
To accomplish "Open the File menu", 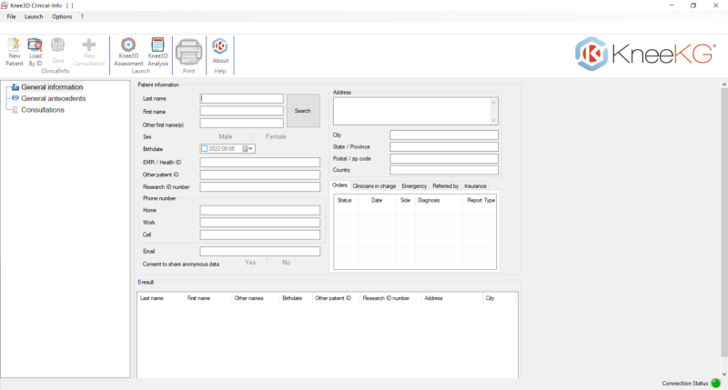I will pos(11,16).
